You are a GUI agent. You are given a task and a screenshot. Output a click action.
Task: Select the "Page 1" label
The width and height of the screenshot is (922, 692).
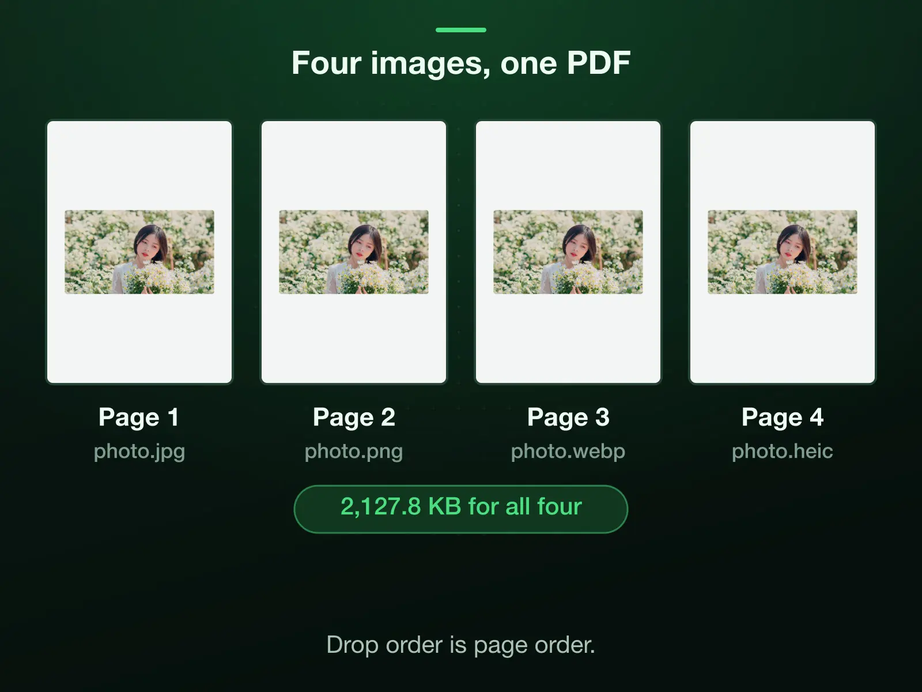139,418
